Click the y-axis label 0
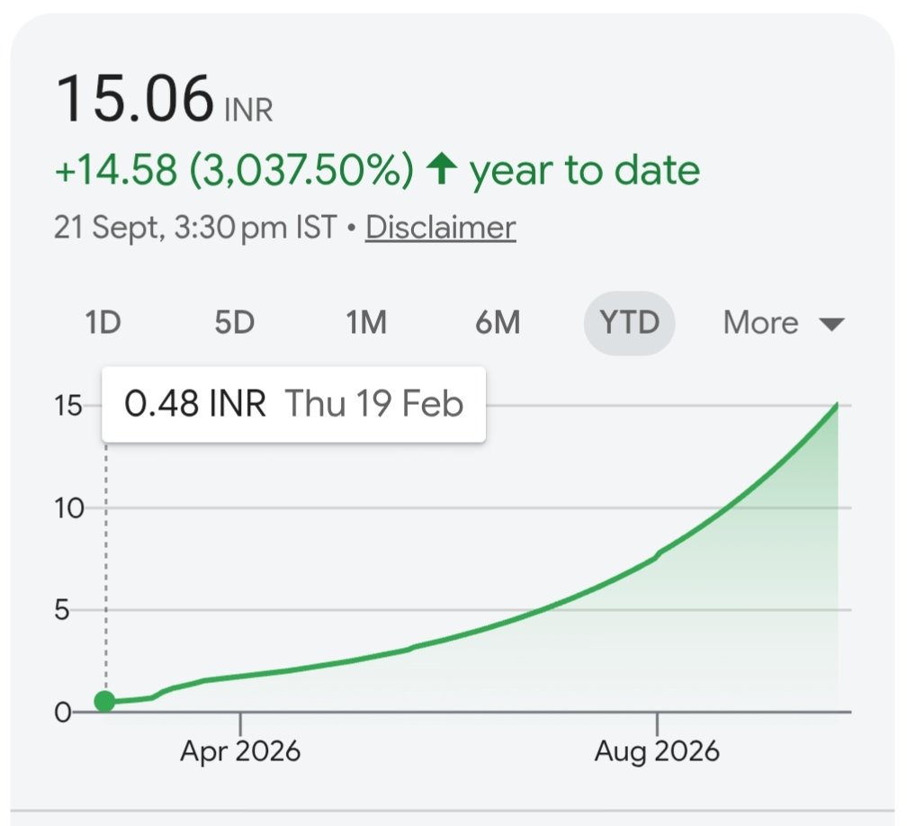This screenshot has height=826, width=907. coord(62,713)
